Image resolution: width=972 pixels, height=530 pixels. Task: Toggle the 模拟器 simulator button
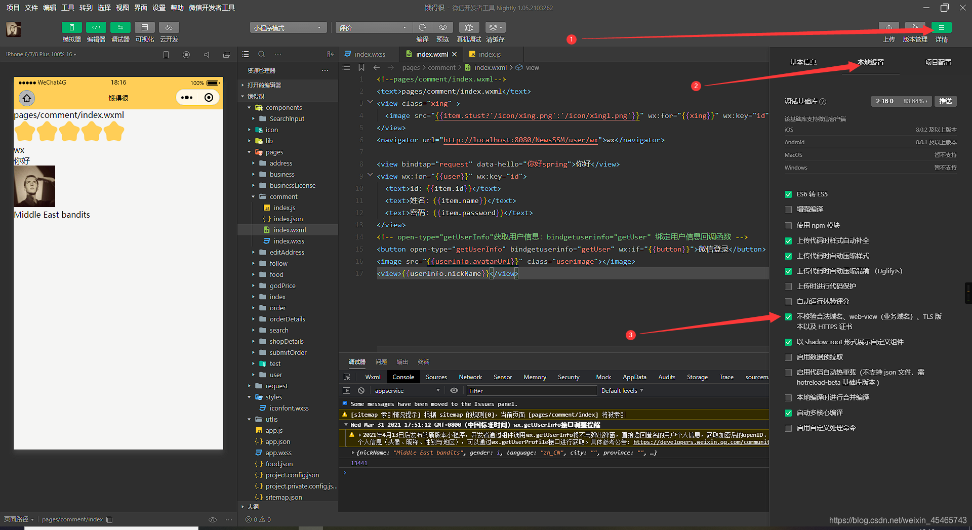[x=71, y=27]
